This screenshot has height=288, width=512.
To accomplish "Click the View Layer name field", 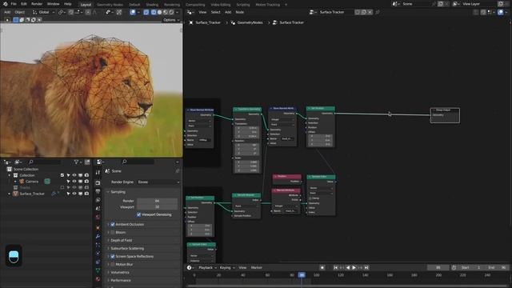I will tap(478, 4).
